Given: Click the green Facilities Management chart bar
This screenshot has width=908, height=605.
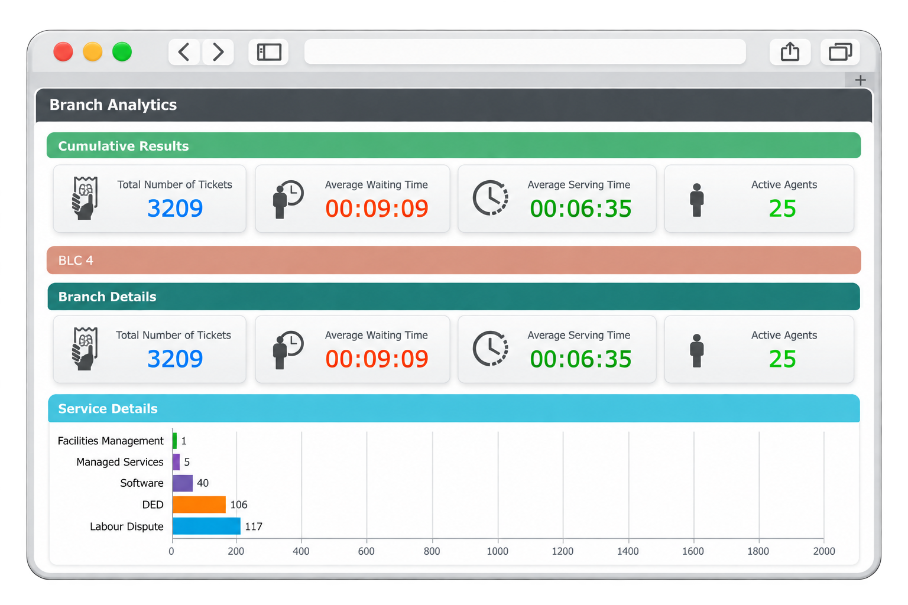Looking at the screenshot, I should [x=174, y=440].
